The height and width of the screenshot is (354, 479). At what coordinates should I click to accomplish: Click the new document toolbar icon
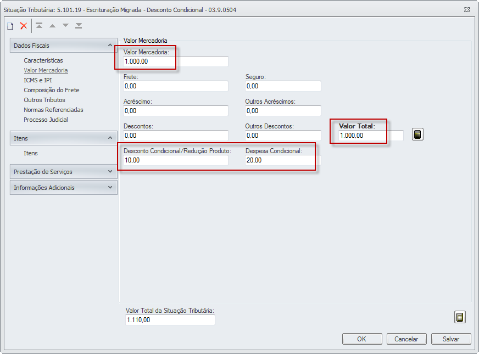point(10,26)
